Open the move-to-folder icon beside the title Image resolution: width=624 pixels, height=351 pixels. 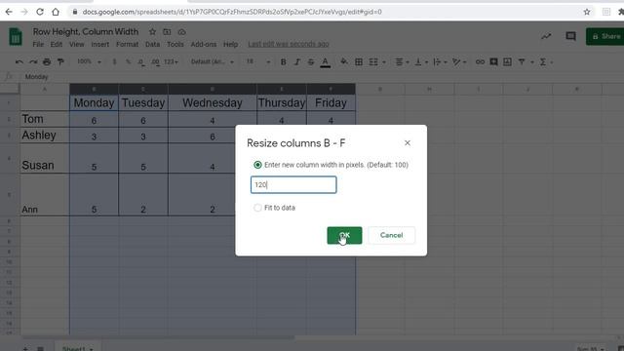click(x=167, y=32)
